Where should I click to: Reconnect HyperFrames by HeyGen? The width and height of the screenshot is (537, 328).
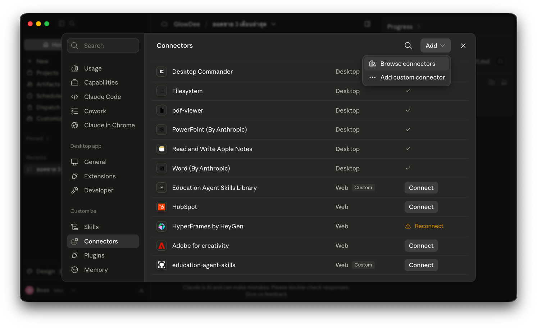[424, 226]
